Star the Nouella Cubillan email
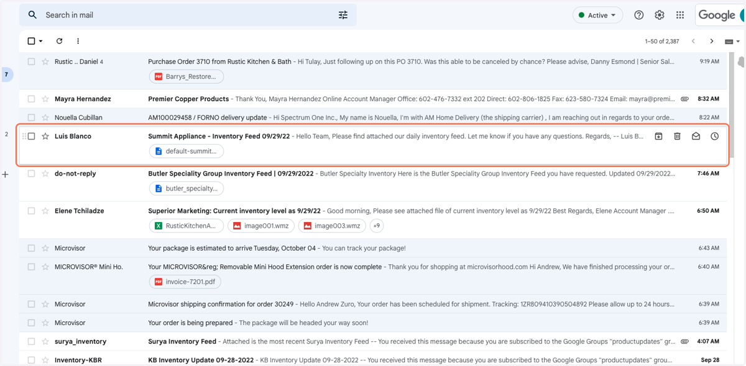 point(45,118)
